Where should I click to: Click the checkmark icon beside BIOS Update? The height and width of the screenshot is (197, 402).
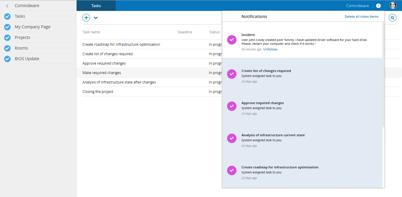point(7,59)
